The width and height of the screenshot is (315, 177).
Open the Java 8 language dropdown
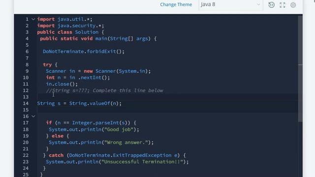[x=230, y=4]
